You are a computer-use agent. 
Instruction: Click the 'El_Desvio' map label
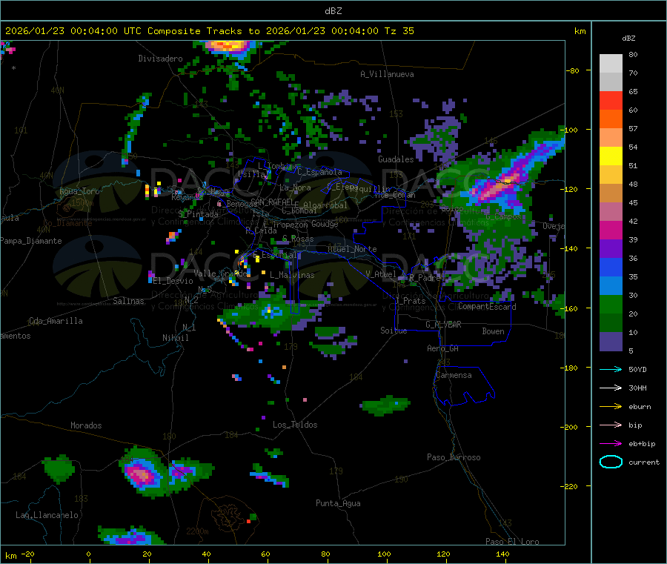[173, 281]
